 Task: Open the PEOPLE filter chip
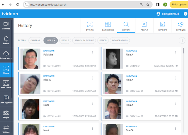tap(65, 40)
